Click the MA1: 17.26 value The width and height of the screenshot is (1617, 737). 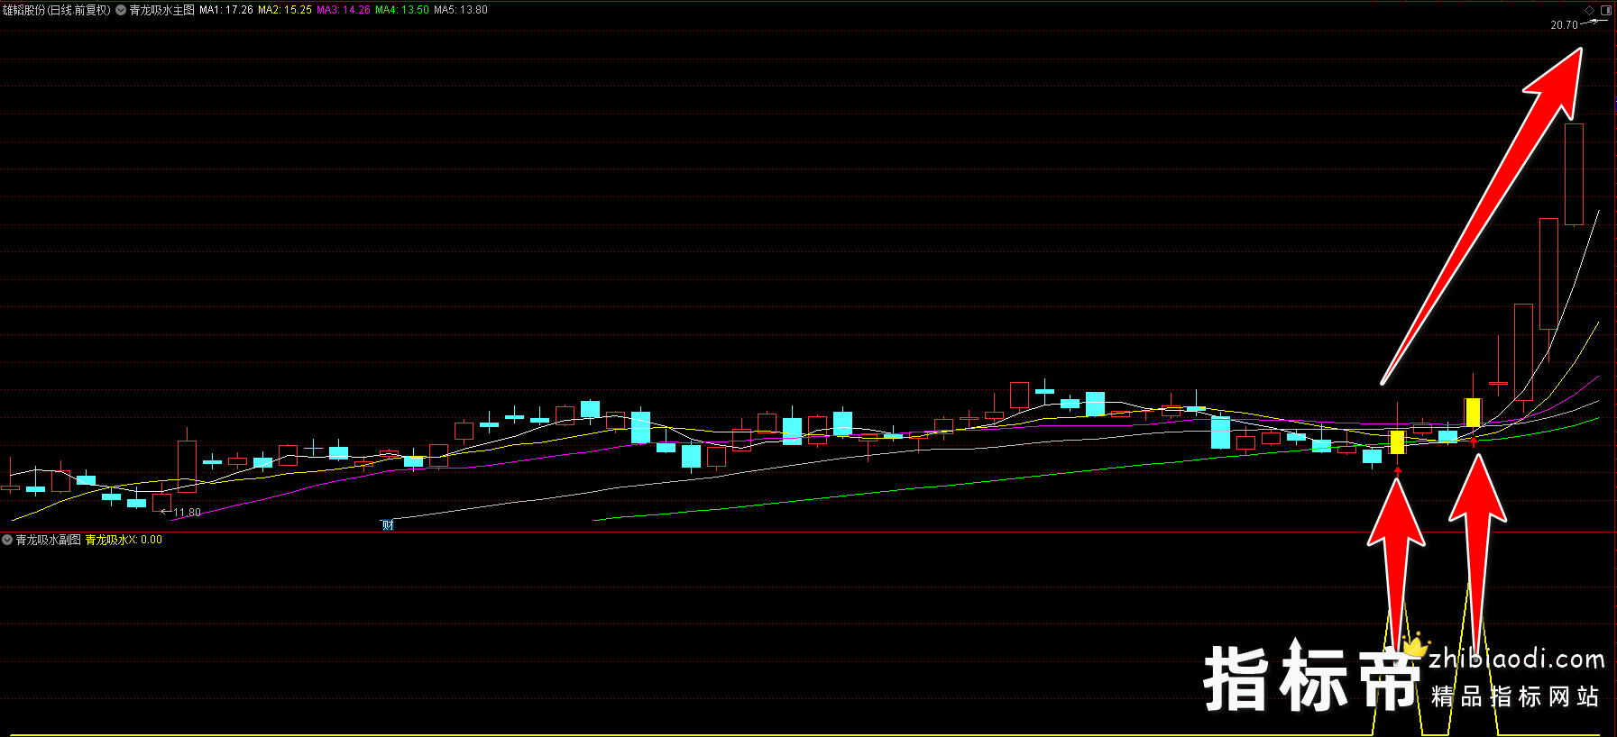pyautogui.click(x=226, y=10)
